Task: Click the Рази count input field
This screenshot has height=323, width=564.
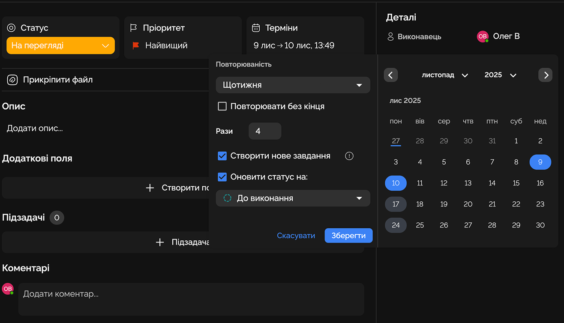Action: click(x=264, y=131)
